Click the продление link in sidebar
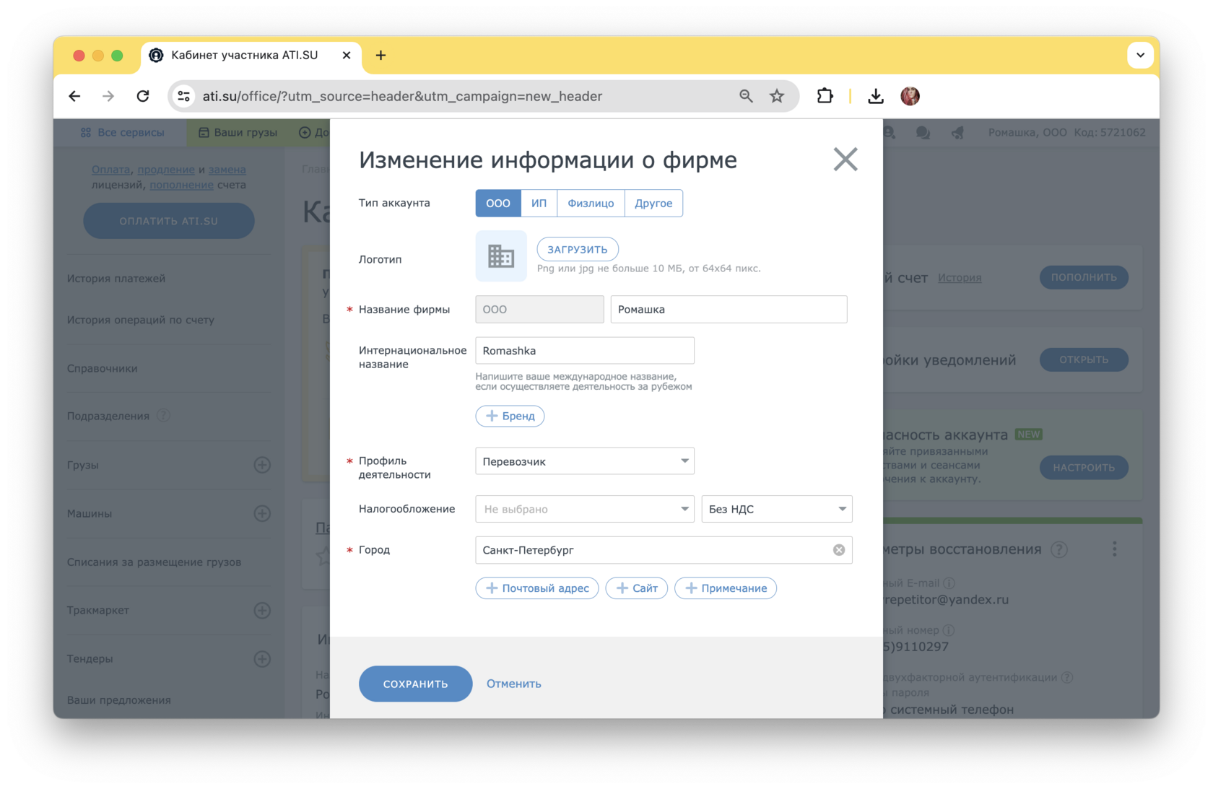This screenshot has height=789, width=1213. tap(166, 170)
